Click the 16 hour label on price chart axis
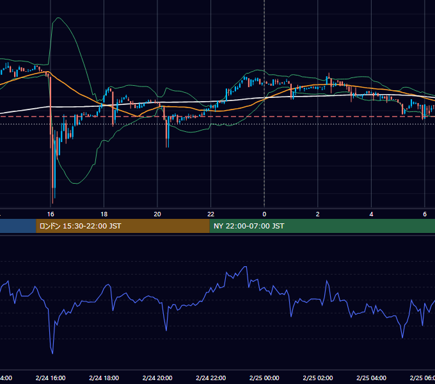This screenshot has height=384, width=435. [x=51, y=214]
